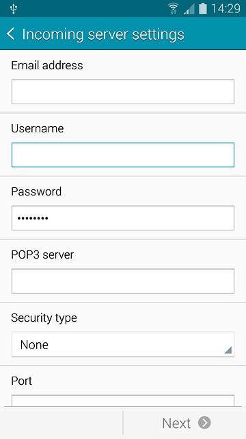
Task: Tap the Username label
Action: 38,128
